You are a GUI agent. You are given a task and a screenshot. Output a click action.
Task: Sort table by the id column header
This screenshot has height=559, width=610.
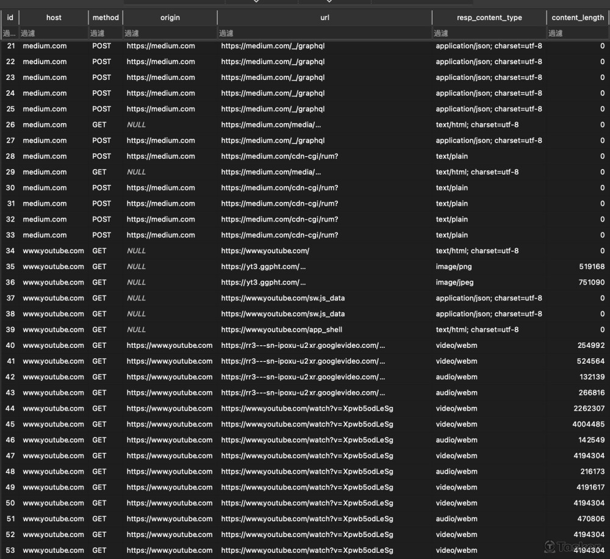[10, 18]
